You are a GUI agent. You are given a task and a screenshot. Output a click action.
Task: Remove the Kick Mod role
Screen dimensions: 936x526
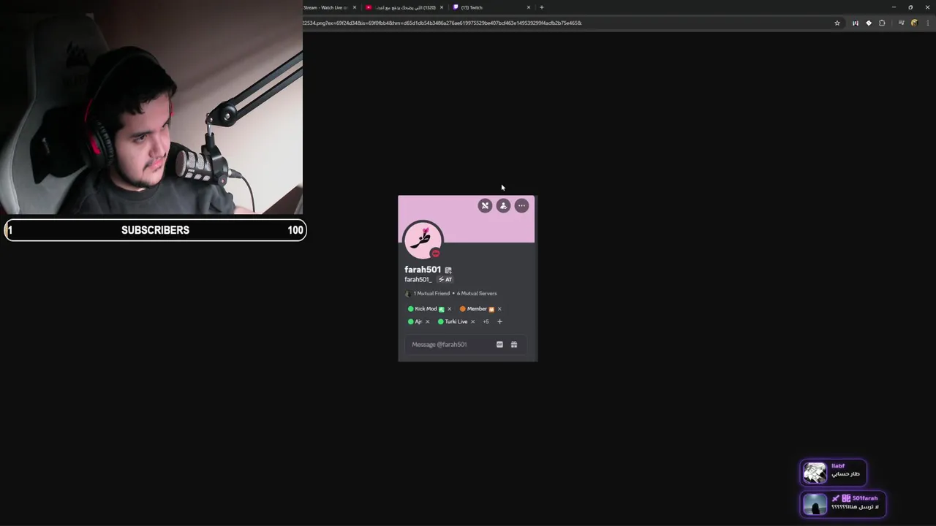449,309
